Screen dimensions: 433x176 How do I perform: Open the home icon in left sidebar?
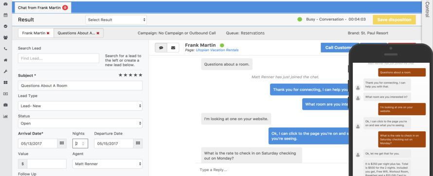coord(5,60)
